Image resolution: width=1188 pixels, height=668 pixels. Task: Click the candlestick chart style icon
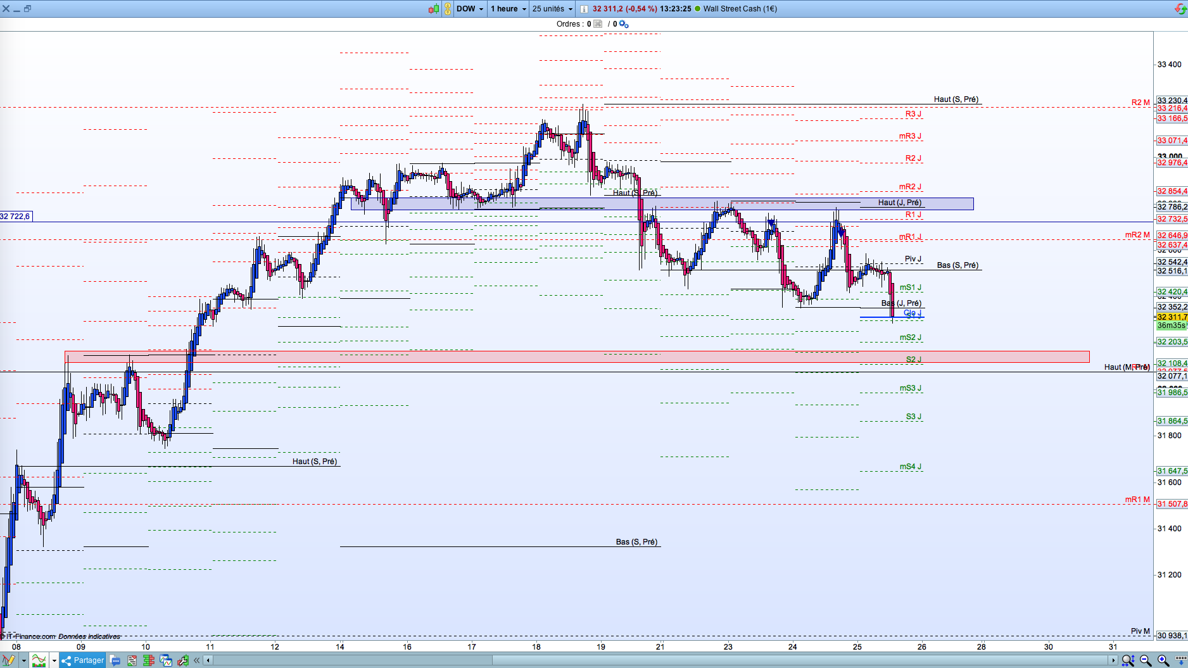434,9
